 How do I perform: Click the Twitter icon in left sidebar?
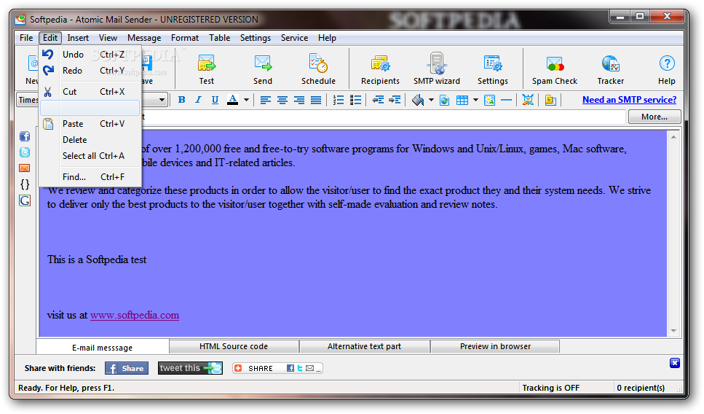click(x=25, y=152)
